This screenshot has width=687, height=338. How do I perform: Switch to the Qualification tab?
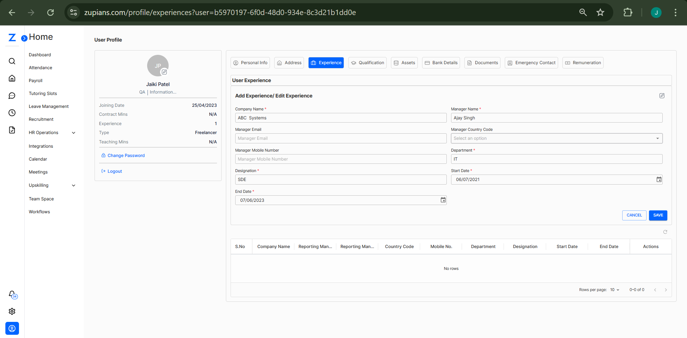(367, 63)
